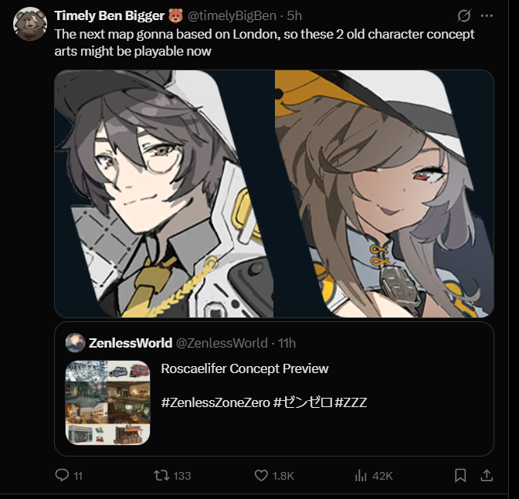
Task: Share the tweet via upload arrow icon
Action: click(x=487, y=476)
